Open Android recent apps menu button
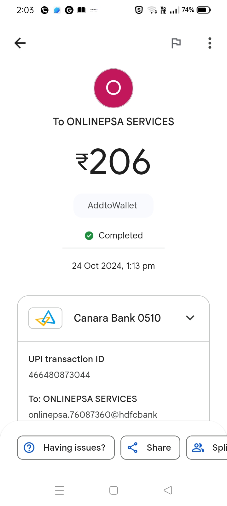 (x=59, y=490)
